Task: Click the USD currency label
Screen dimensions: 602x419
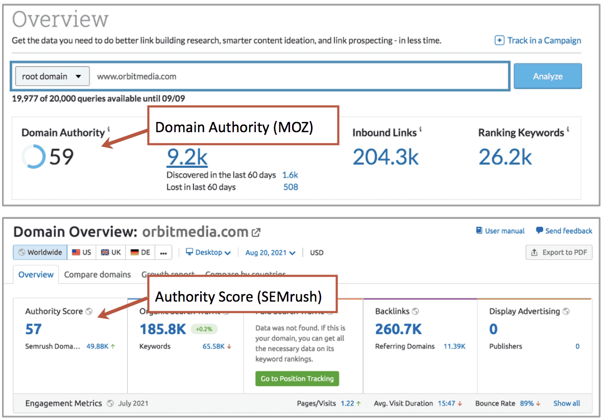Action: (x=317, y=253)
